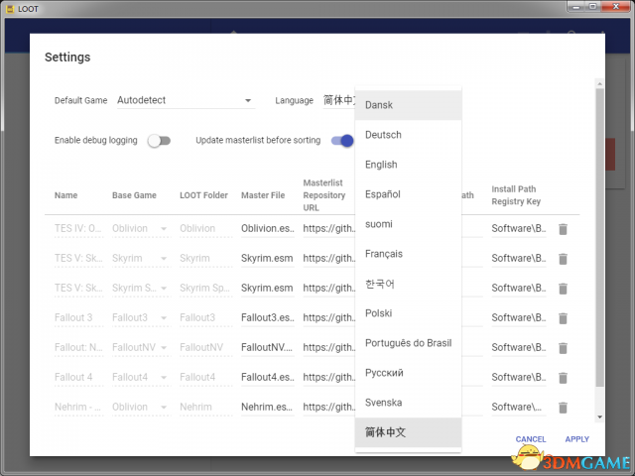Pick Português do Brasil language option

pos(408,343)
